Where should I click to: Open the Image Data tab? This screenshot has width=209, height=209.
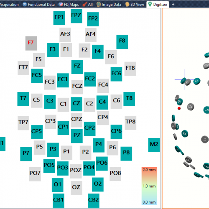109,5
